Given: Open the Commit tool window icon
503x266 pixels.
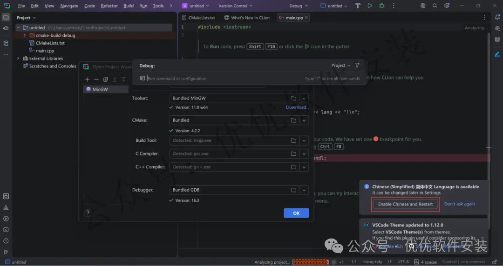Looking at the screenshot, I should click(x=6, y=28).
